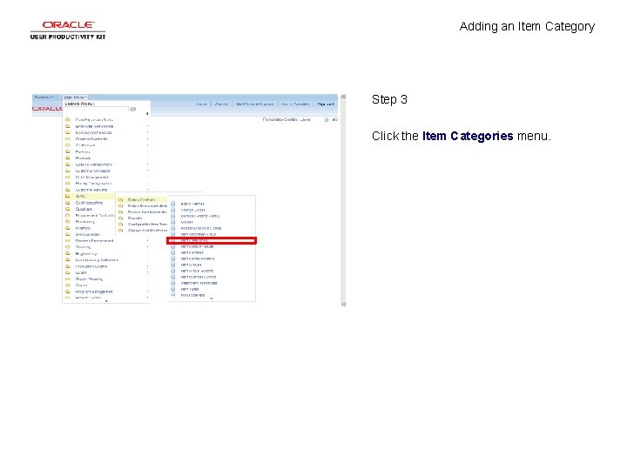This screenshot has height=470, width=627.
Task: Click the scroll-down arrow below Manufacturers
Action: [212, 299]
